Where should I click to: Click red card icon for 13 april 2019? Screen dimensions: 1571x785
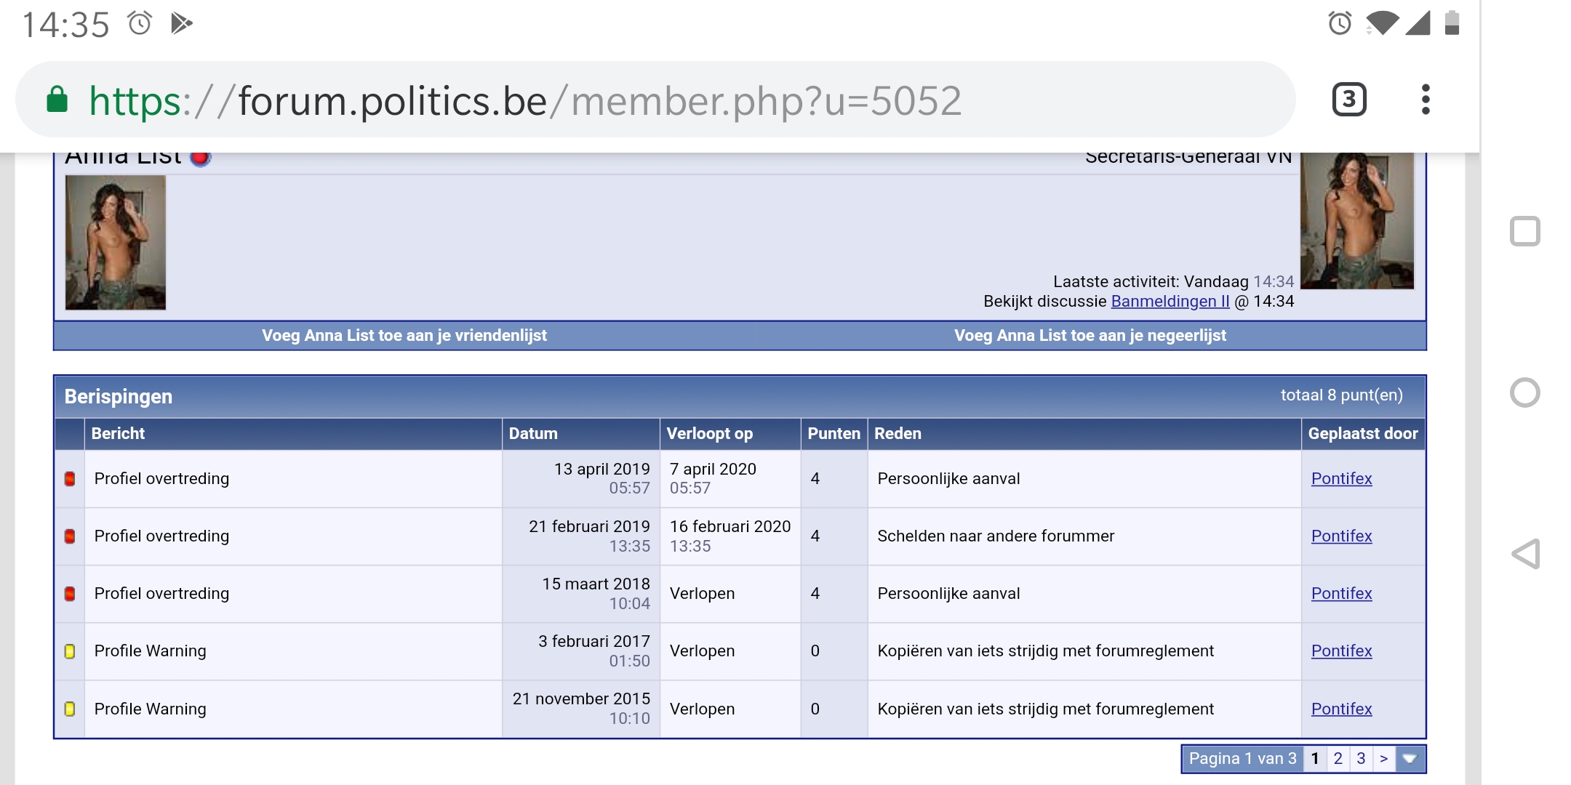[70, 479]
